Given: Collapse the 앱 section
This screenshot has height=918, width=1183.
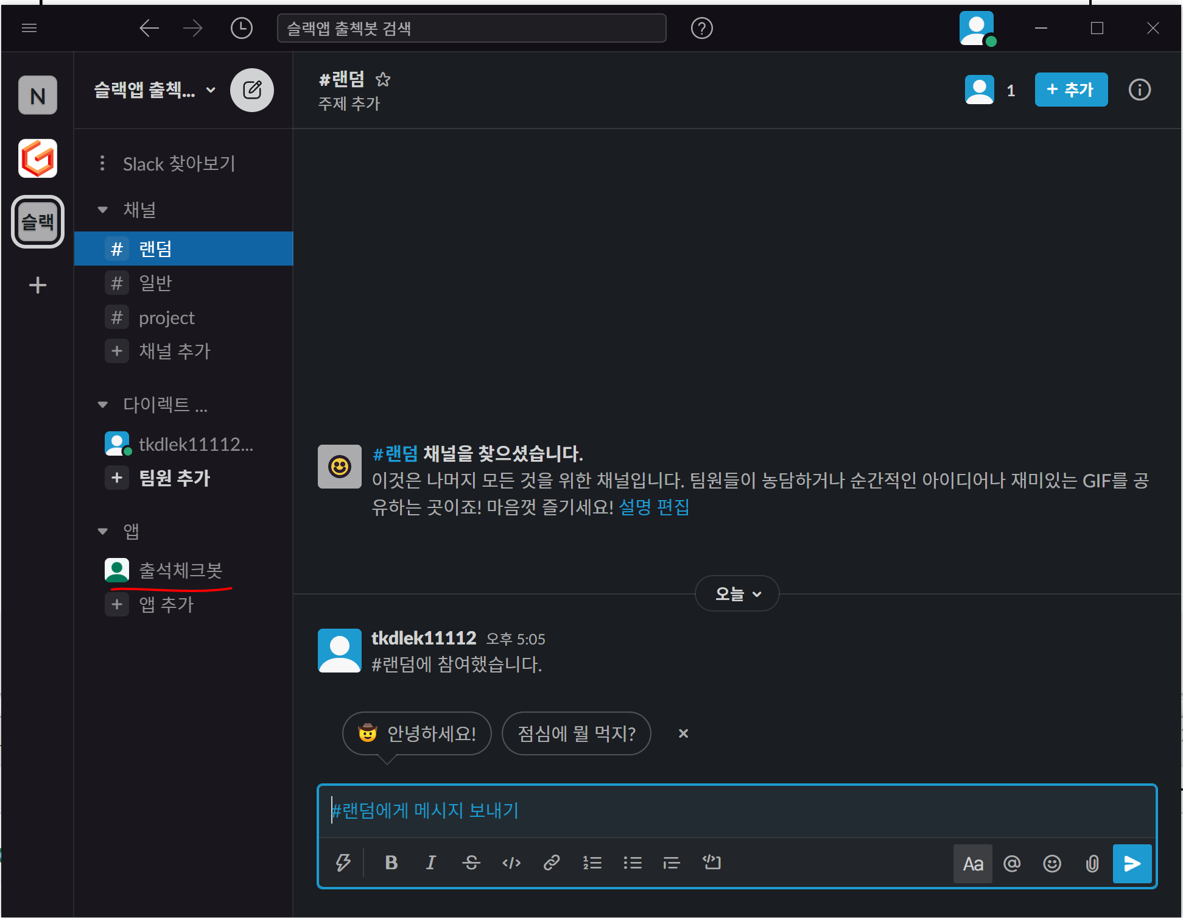Looking at the screenshot, I should coord(103,532).
